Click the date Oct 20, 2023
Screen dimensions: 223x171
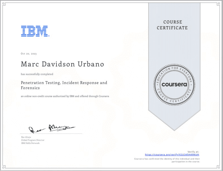(29, 54)
